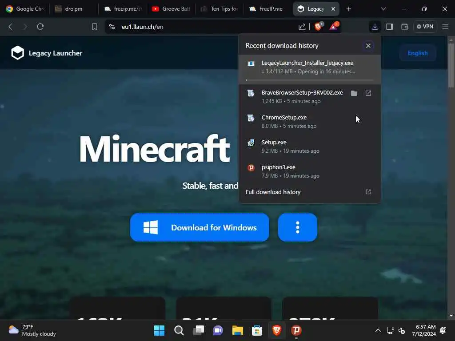The image size is (455, 341).
Task: Click the Brave Shields lion icon
Action: click(318, 27)
